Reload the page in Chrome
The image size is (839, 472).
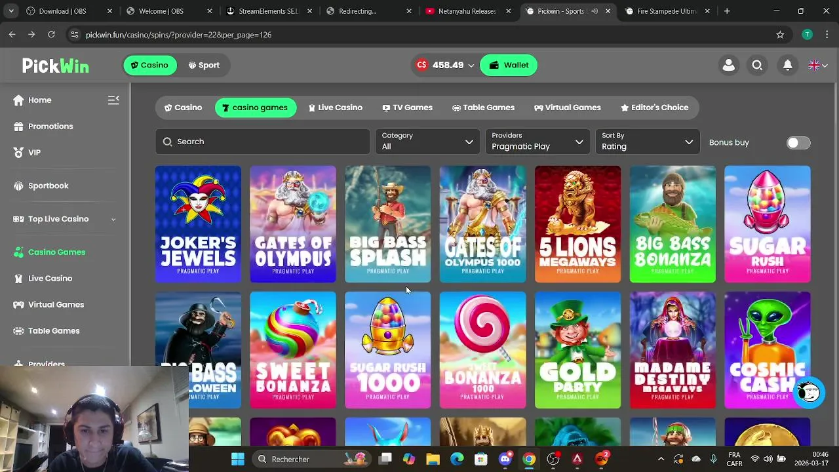51,35
